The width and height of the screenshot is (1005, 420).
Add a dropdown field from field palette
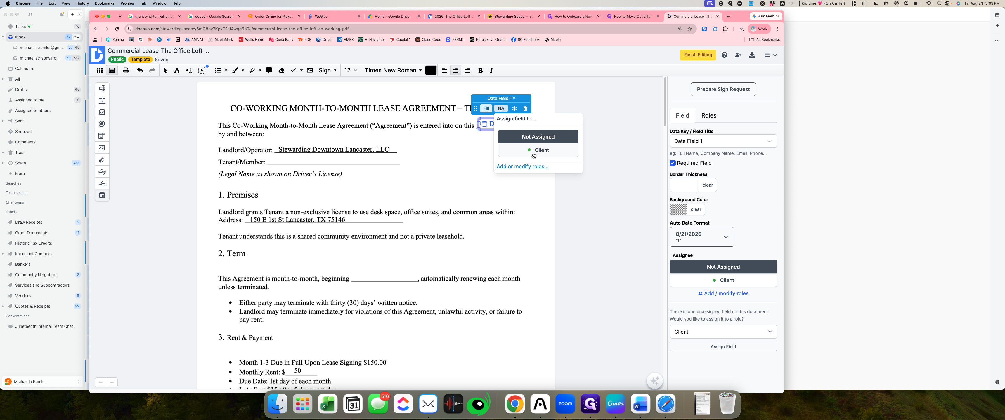(x=102, y=136)
